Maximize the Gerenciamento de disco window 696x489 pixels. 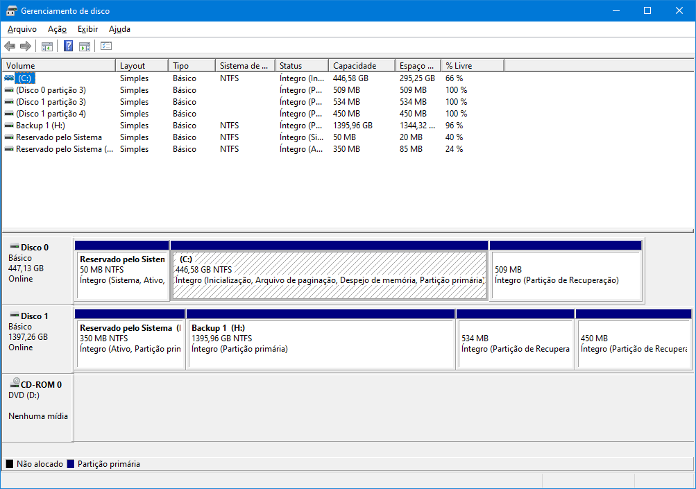pyautogui.click(x=647, y=10)
